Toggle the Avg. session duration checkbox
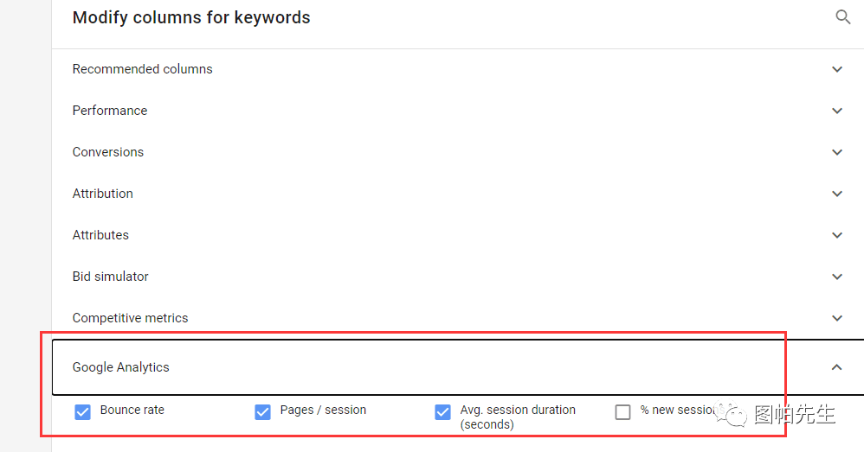Image resolution: width=864 pixels, height=452 pixels. pyautogui.click(x=442, y=412)
